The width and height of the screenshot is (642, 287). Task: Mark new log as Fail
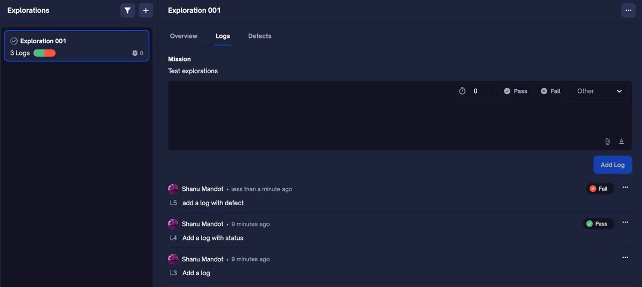(551, 91)
